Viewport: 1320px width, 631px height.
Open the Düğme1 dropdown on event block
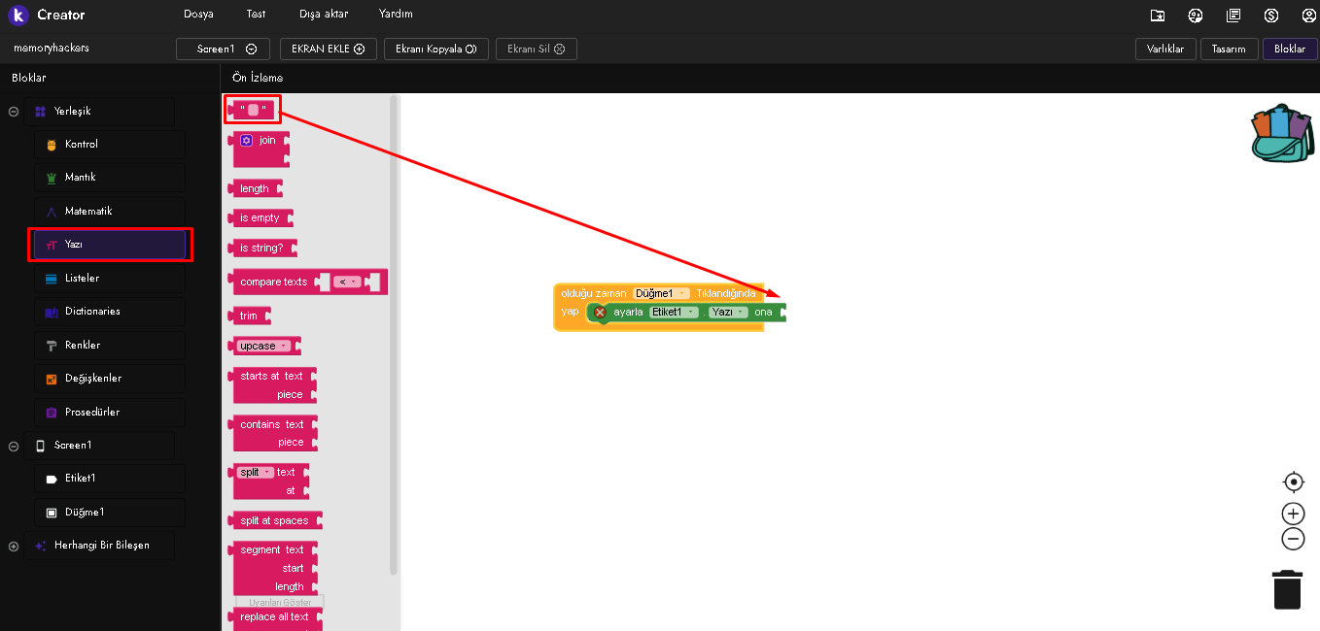pyautogui.click(x=661, y=293)
